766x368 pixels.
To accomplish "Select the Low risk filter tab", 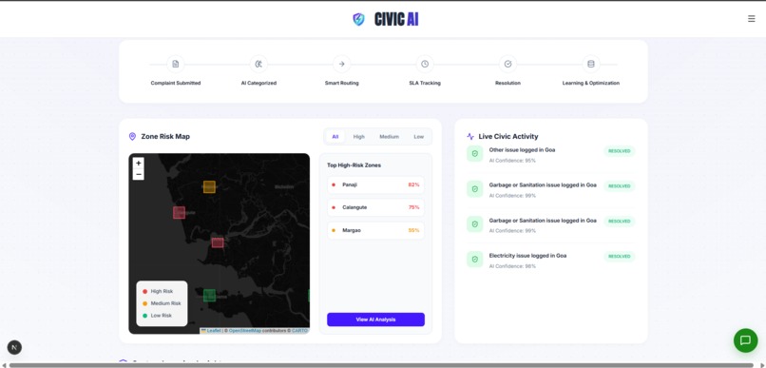I will click(x=419, y=137).
